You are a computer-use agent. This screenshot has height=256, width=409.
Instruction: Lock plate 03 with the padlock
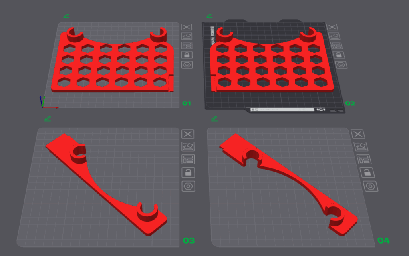pyautogui.click(x=188, y=172)
